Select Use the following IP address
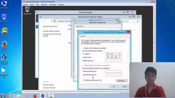The image size is (175, 98). 83,51
